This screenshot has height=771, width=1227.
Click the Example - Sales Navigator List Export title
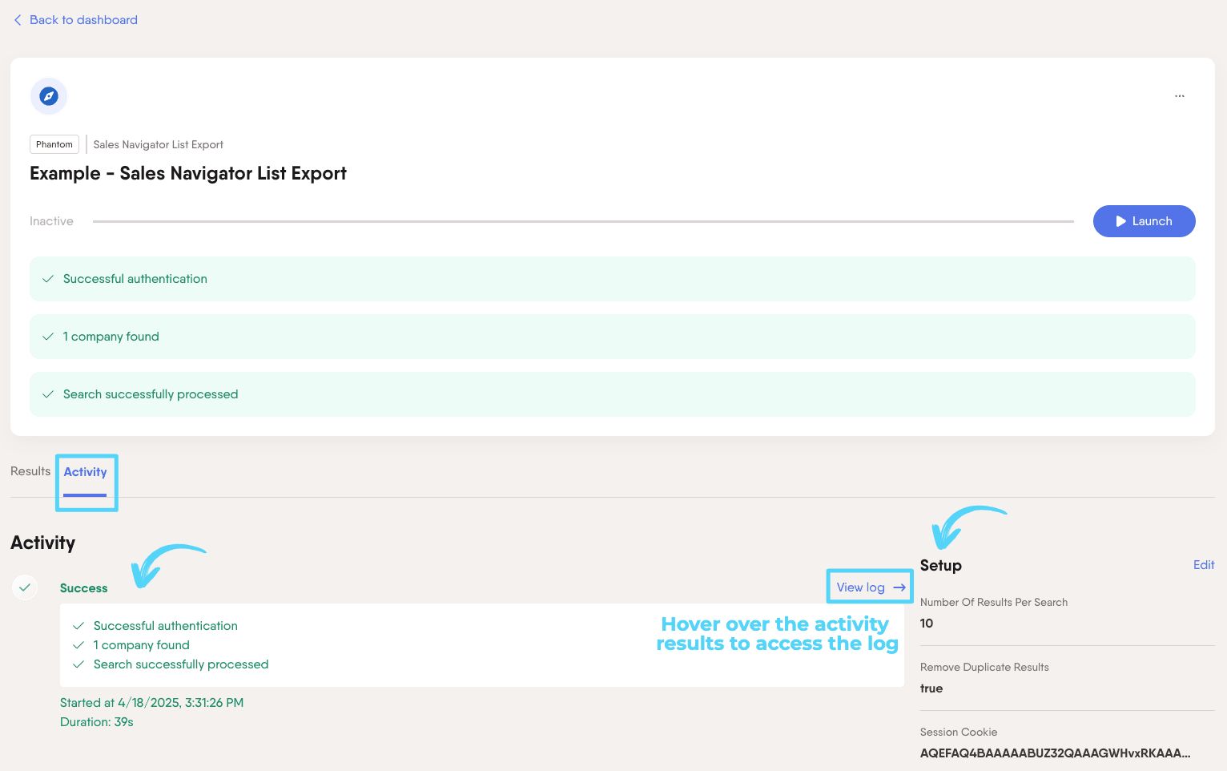(188, 173)
